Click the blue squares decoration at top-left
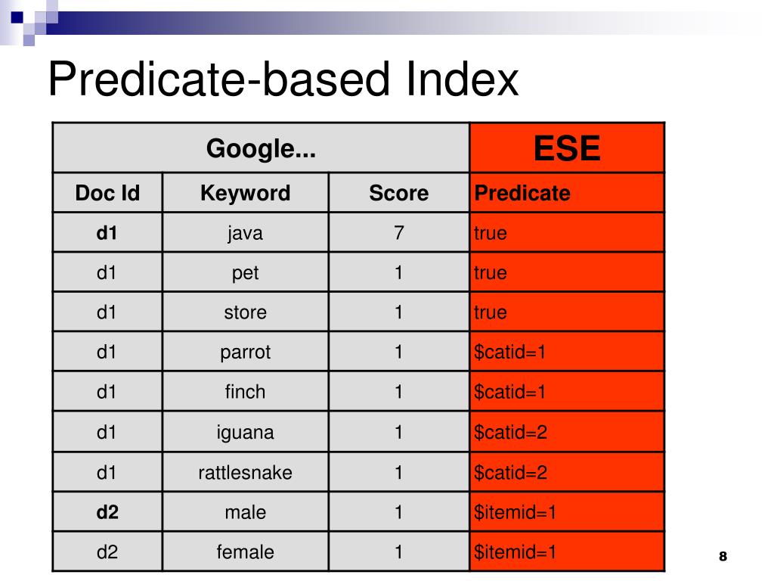This screenshot has height=581, width=774. pyautogui.click(x=29, y=22)
